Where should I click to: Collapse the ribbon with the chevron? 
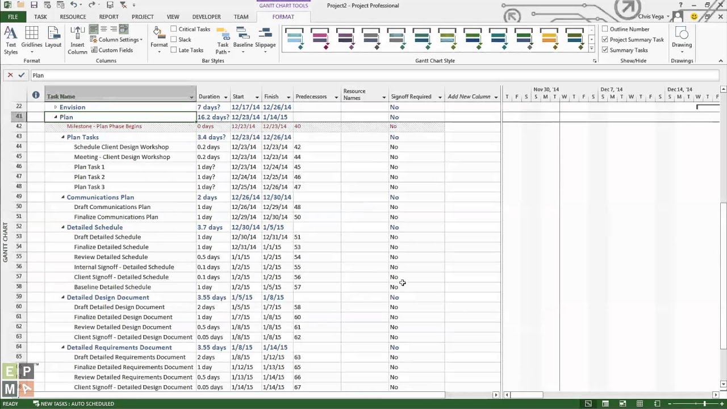coord(720,61)
